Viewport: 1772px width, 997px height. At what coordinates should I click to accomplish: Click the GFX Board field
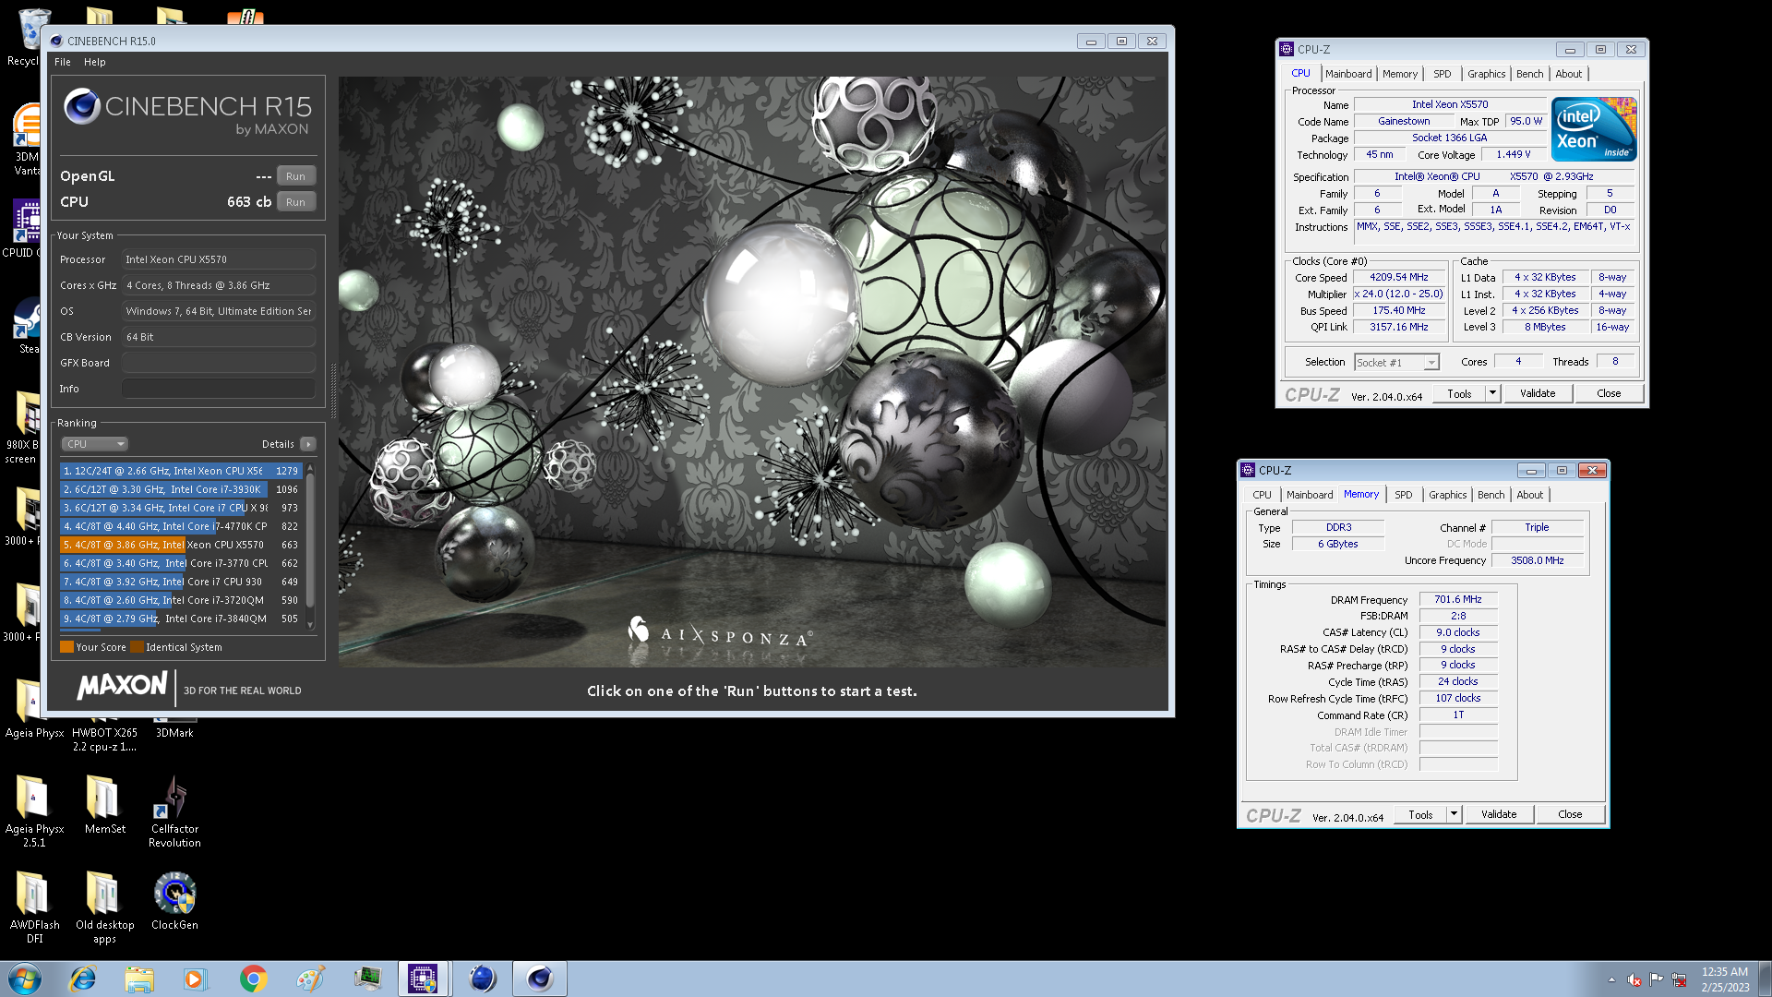pos(219,363)
